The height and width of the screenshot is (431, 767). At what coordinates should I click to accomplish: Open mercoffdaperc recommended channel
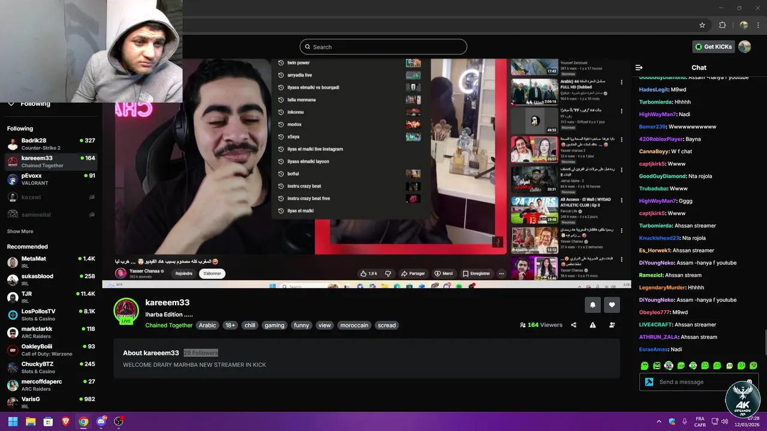[51, 385]
